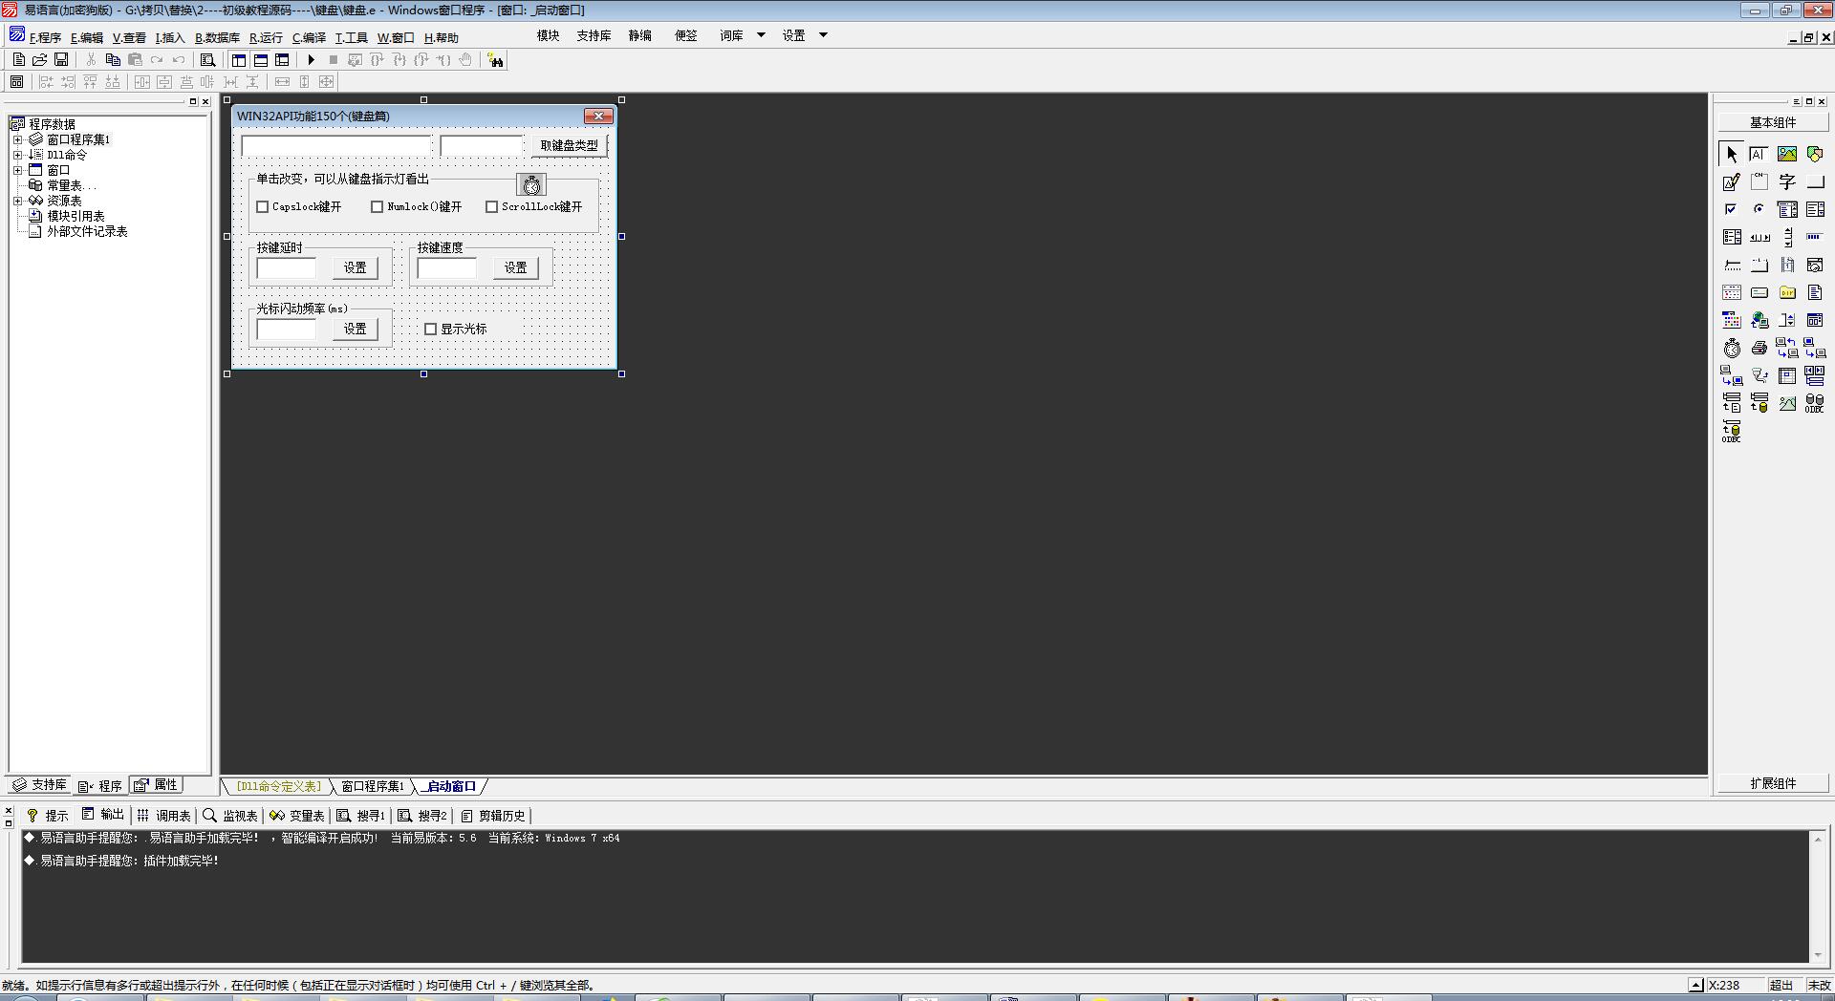The width and height of the screenshot is (1835, 1001).
Task: Enable the 显示光标 checkbox
Action: point(431,330)
